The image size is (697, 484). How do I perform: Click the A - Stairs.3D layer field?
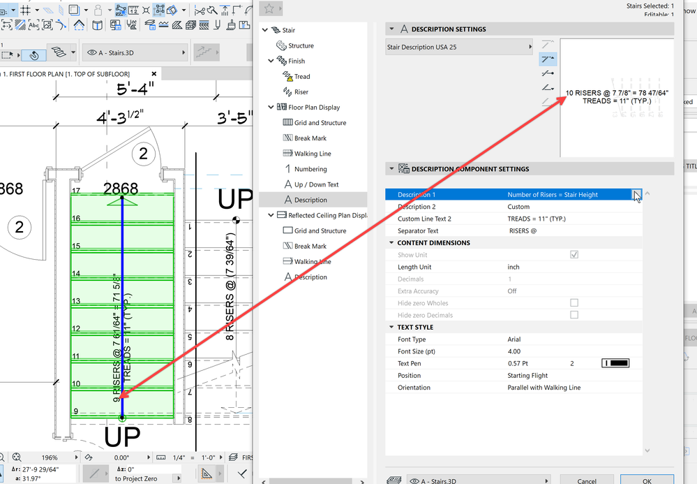[135, 52]
